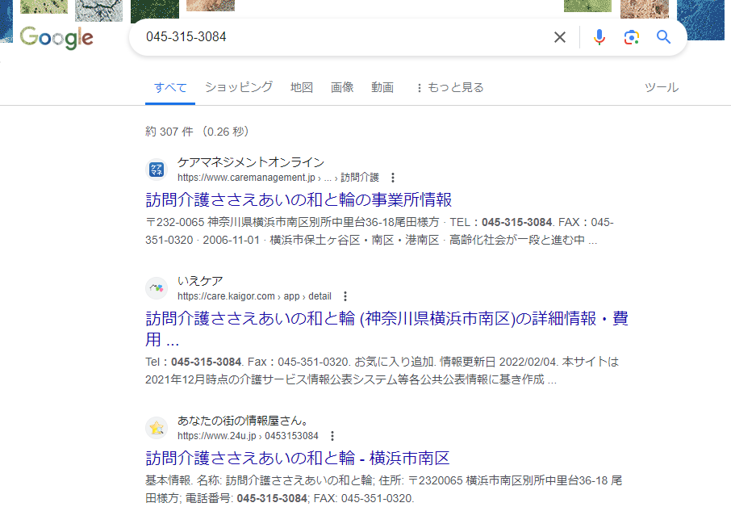Switch to the ショッピング tab
This screenshot has height=507, width=731.
click(239, 87)
